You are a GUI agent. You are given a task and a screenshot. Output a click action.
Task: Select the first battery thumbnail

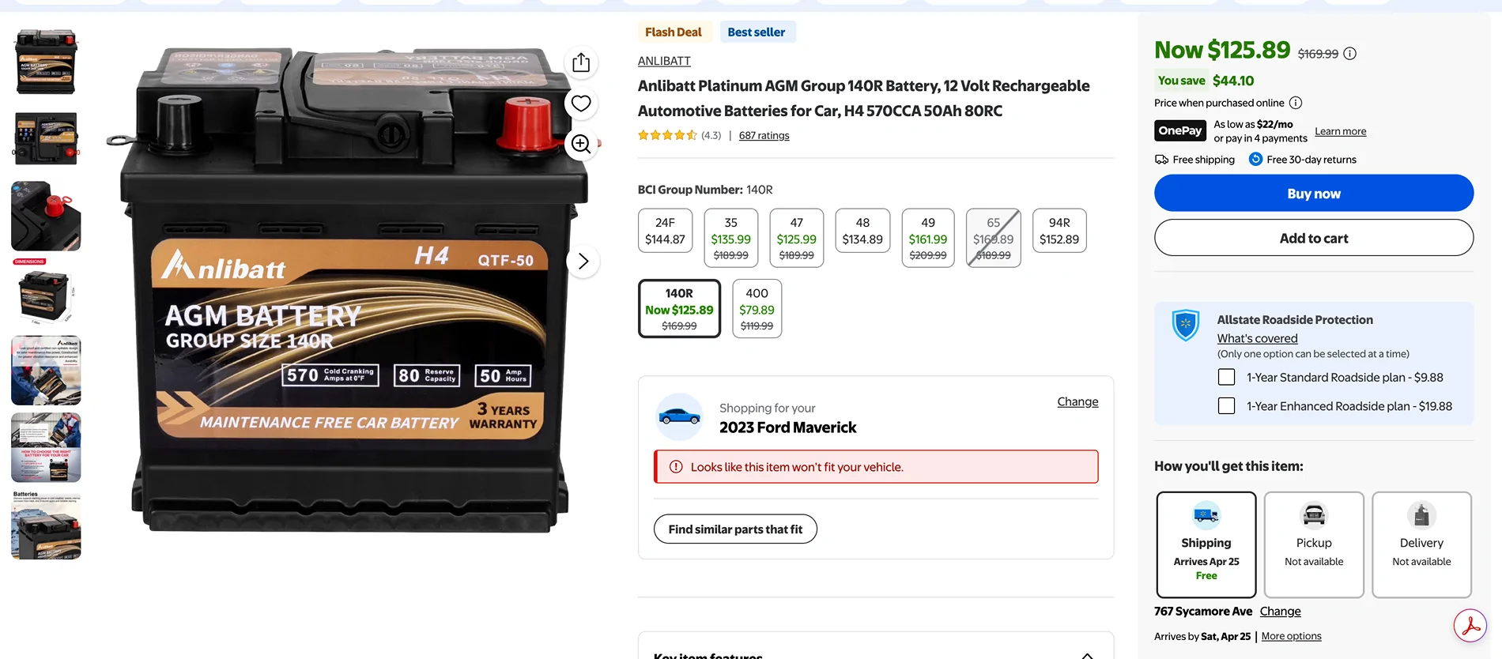point(46,62)
